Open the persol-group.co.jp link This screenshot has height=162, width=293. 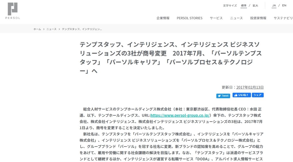click(x=180, y=115)
